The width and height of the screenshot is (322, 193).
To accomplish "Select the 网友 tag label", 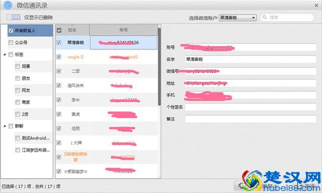I will tap(26, 90).
